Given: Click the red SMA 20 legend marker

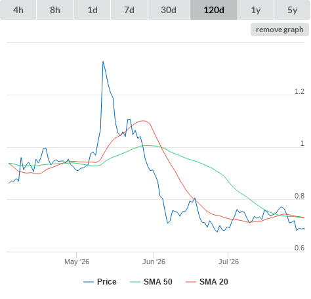Looking at the screenshot, I should (x=191, y=282).
